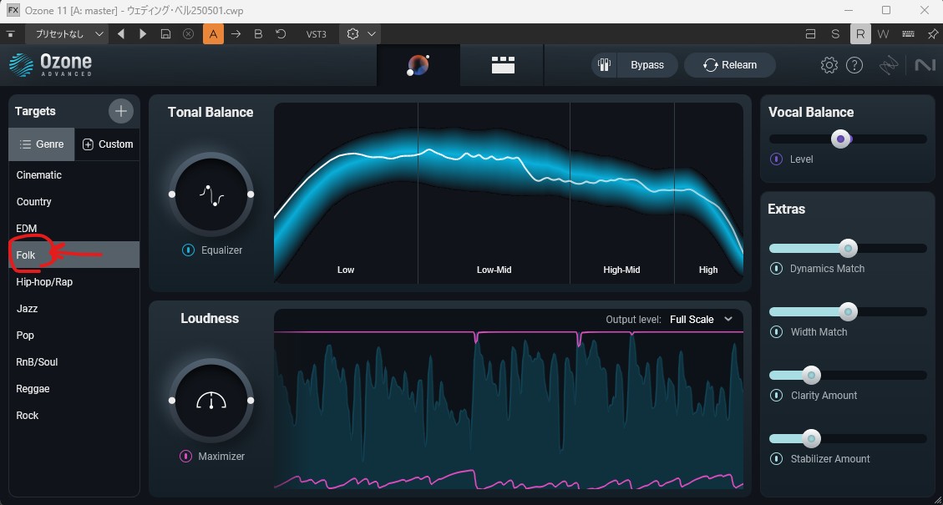Toggle the Width Match power button
This screenshot has height=505, width=943.
pyautogui.click(x=777, y=332)
